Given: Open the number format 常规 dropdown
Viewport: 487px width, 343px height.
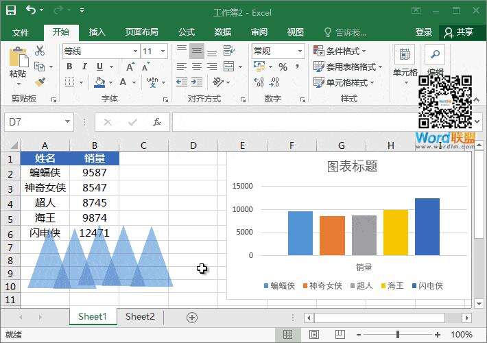Looking at the screenshot, I should pyautogui.click(x=300, y=51).
